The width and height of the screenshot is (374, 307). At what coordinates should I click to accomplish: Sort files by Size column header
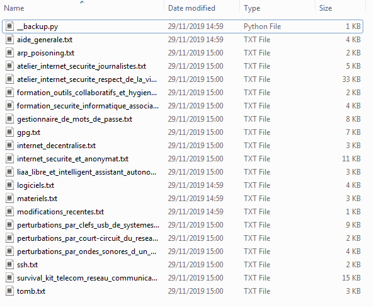[x=326, y=8]
